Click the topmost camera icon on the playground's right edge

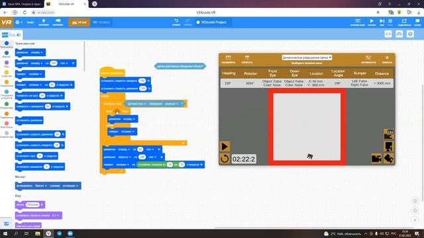coord(389,134)
